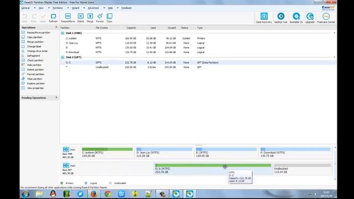Click the Apply checkmark icon
Image resolution: width=354 pixels, height=199 pixels.
point(43,18)
